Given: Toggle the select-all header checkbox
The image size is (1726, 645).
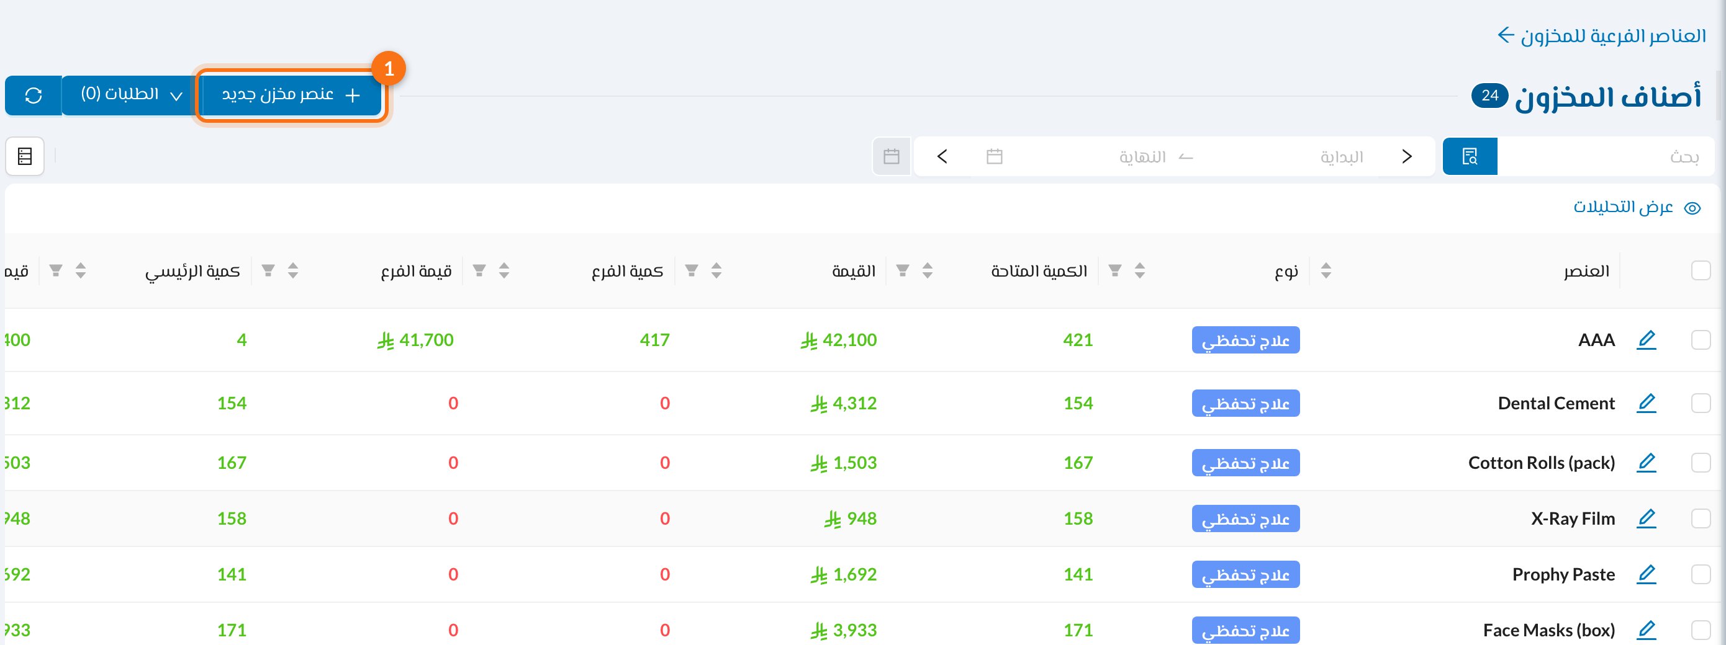Looking at the screenshot, I should point(1701,270).
